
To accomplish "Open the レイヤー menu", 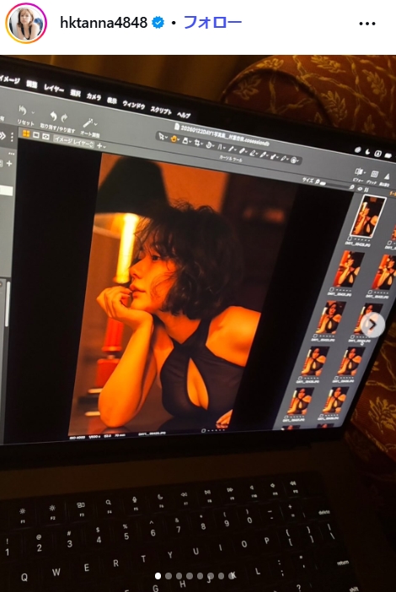I will [54, 89].
